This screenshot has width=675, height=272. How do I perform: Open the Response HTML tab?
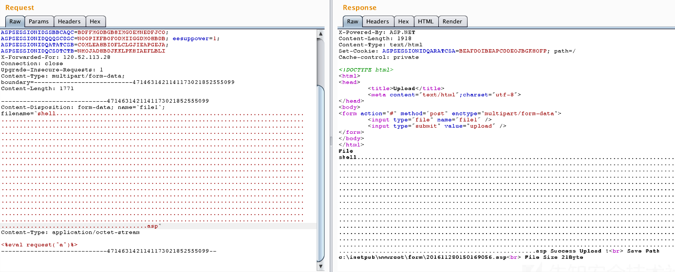(426, 21)
